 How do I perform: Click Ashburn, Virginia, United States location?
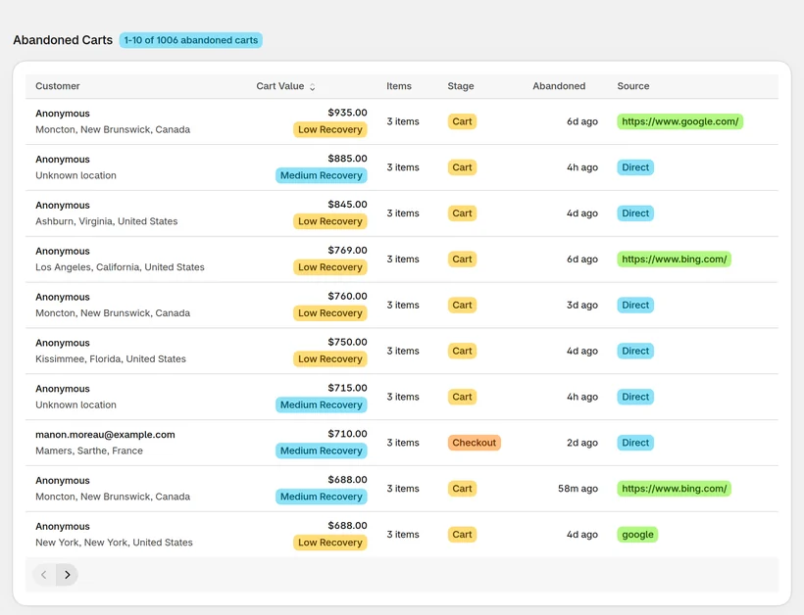(x=107, y=221)
